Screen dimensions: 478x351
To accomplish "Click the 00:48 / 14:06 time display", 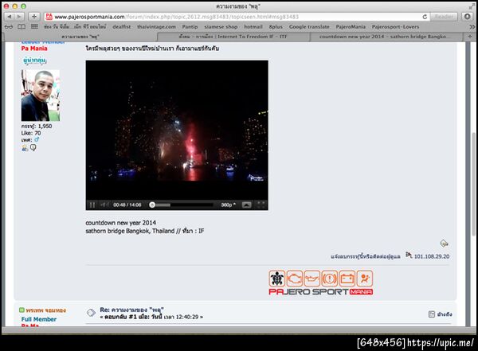I will tap(127, 205).
